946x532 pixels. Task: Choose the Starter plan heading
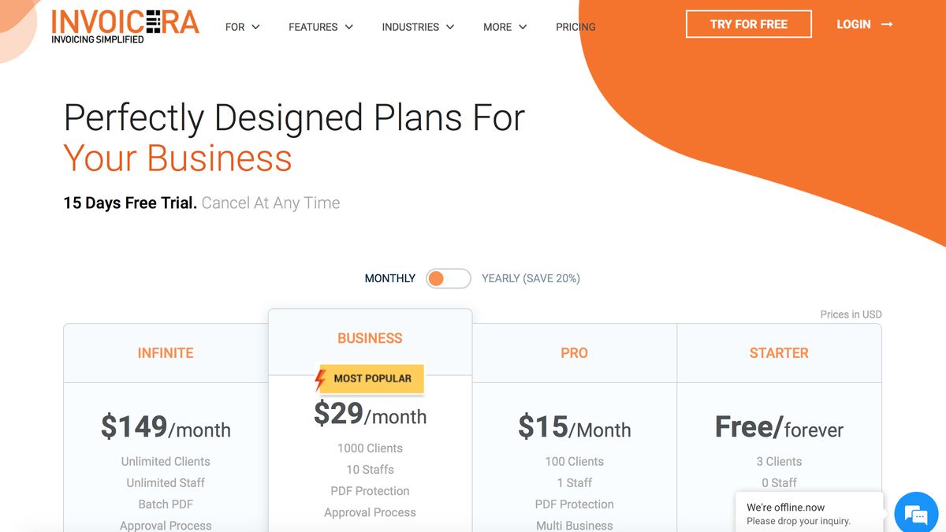(x=779, y=353)
